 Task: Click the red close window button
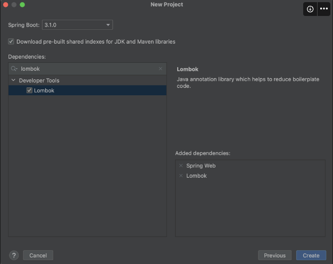click(6, 5)
